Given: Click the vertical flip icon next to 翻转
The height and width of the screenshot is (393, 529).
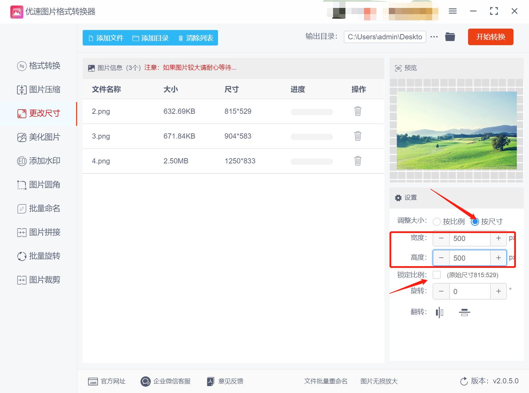Looking at the screenshot, I should click(x=464, y=312).
